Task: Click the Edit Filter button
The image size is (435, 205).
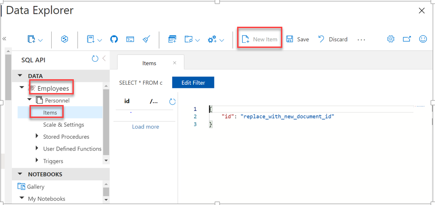Action: click(193, 83)
